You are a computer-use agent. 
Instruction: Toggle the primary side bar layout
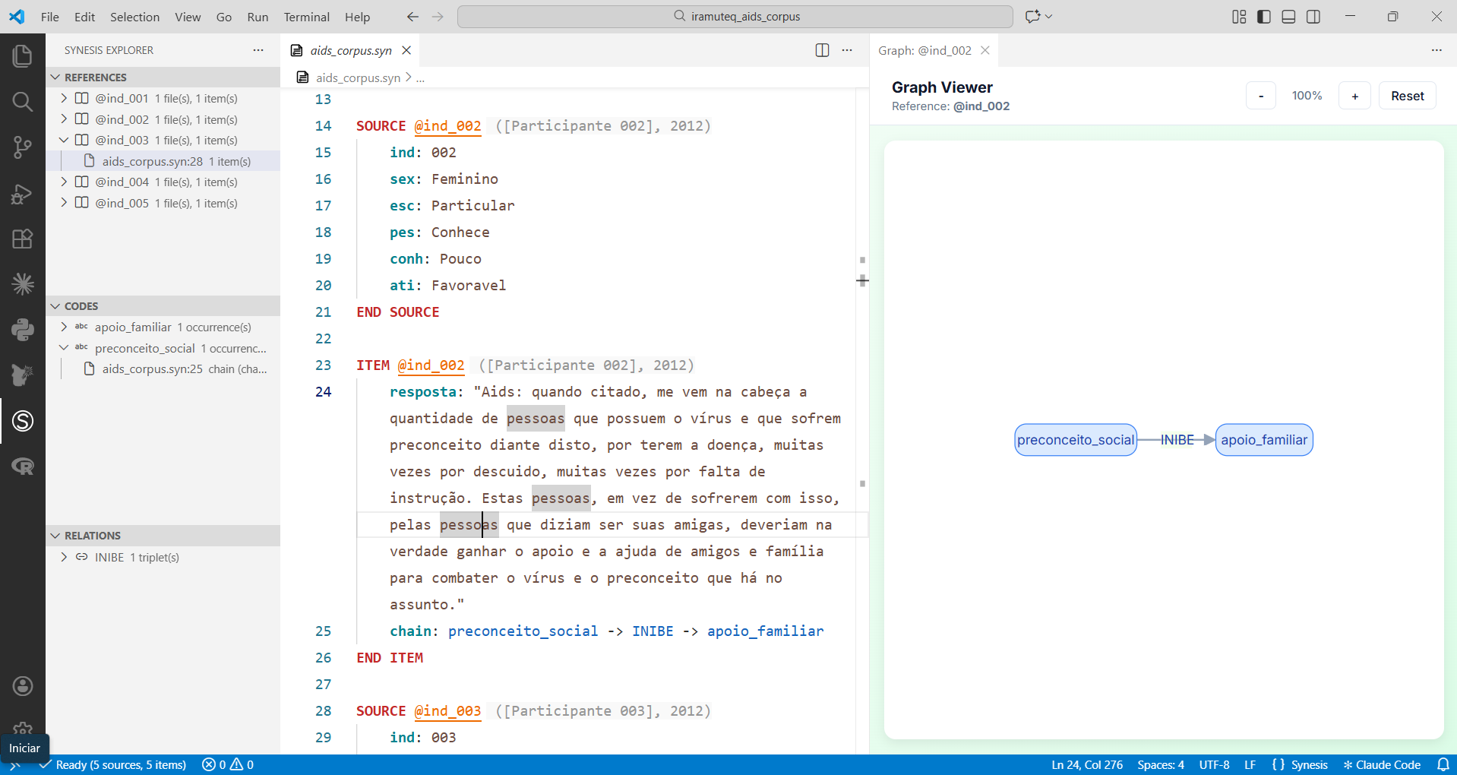pos(1264,17)
